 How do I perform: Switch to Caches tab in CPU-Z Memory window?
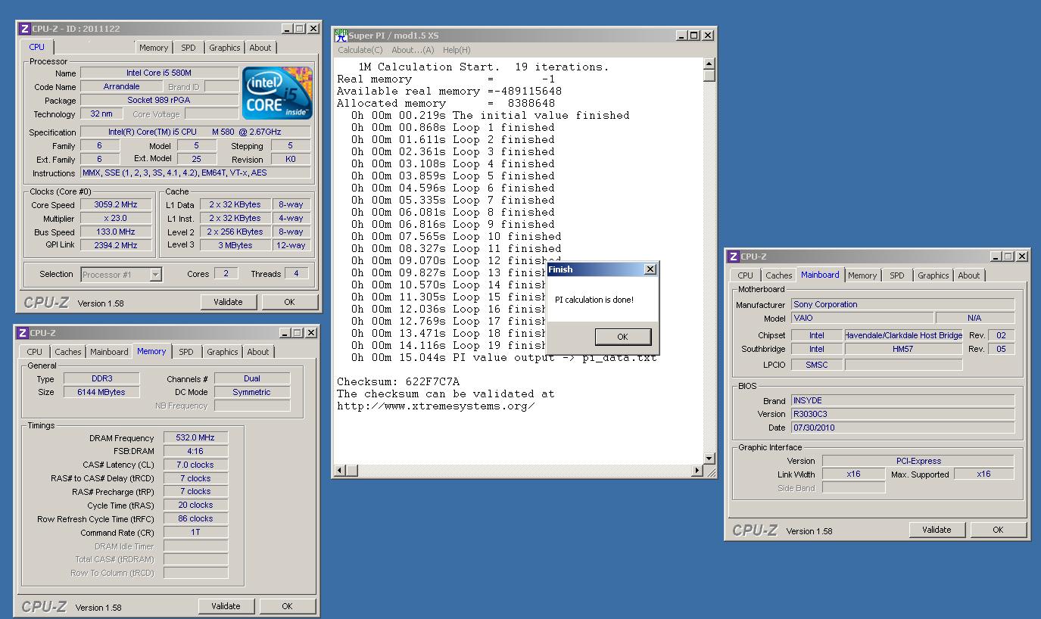pos(67,352)
